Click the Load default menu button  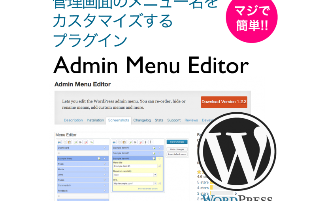pos(177,154)
